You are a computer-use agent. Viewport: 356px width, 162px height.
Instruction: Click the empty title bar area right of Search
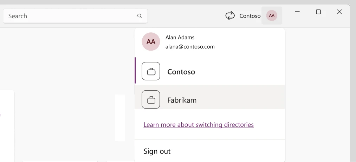click(186, 16)
